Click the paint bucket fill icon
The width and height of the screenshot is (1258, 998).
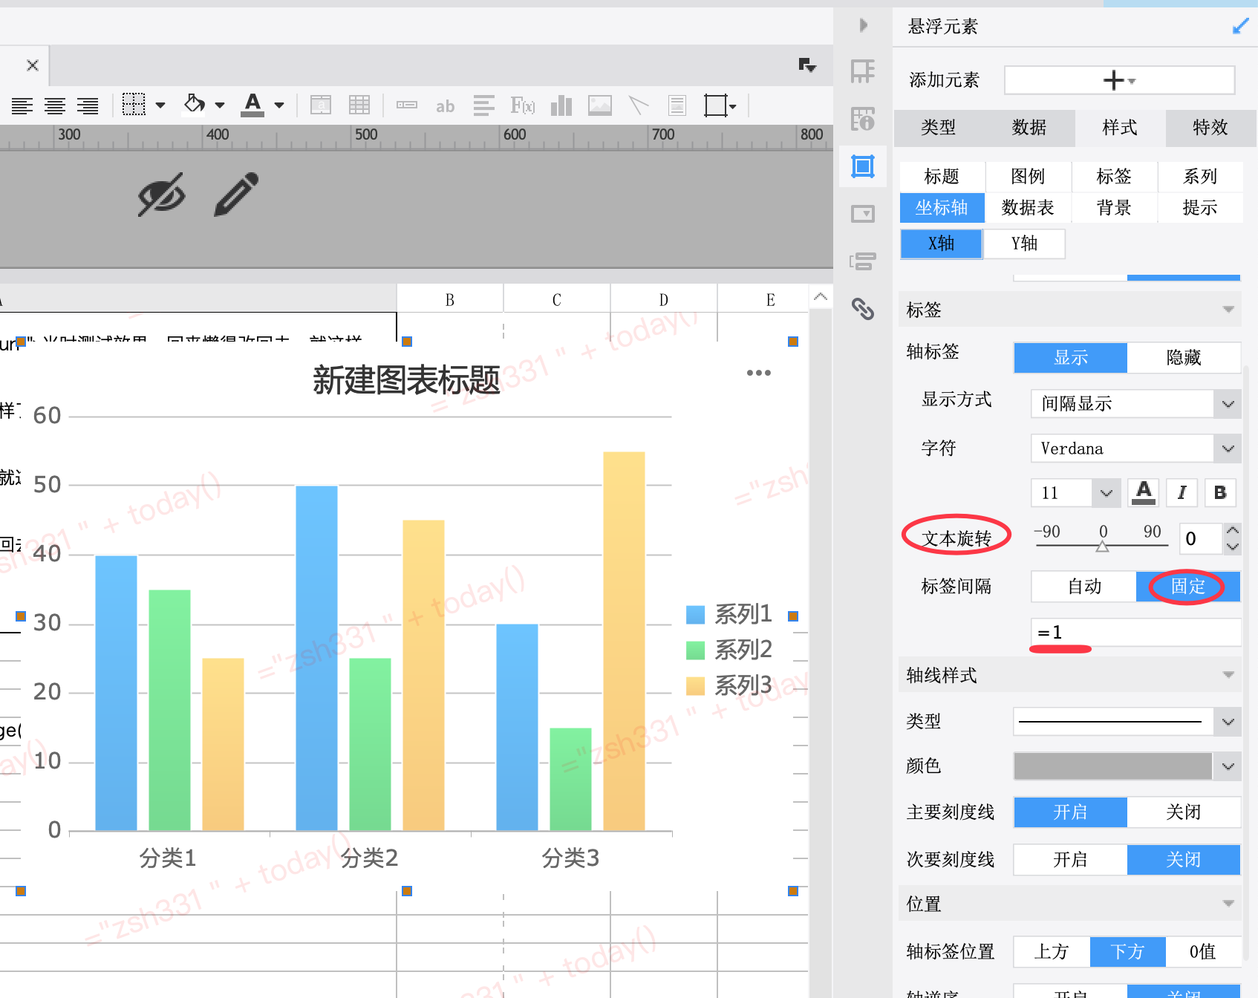194,105
